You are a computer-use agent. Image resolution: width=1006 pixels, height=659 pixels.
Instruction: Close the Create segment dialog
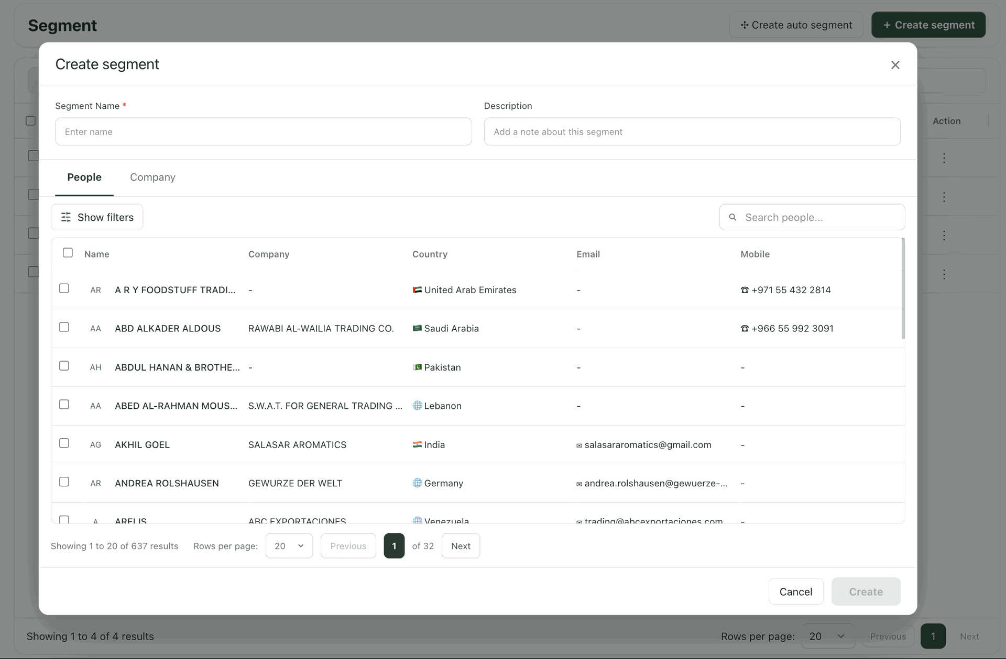pos(895,65)
